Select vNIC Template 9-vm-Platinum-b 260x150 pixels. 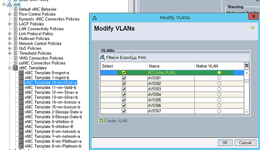tap(53, 146)
